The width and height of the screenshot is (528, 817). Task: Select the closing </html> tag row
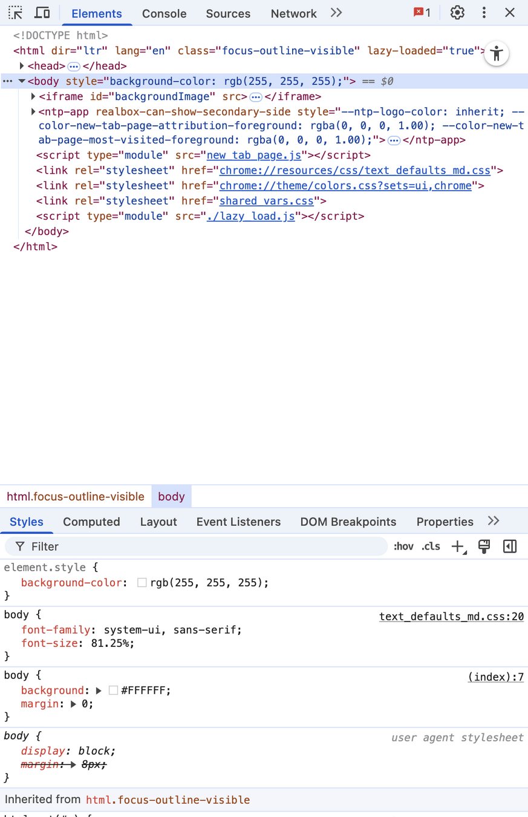click(264, 247)
